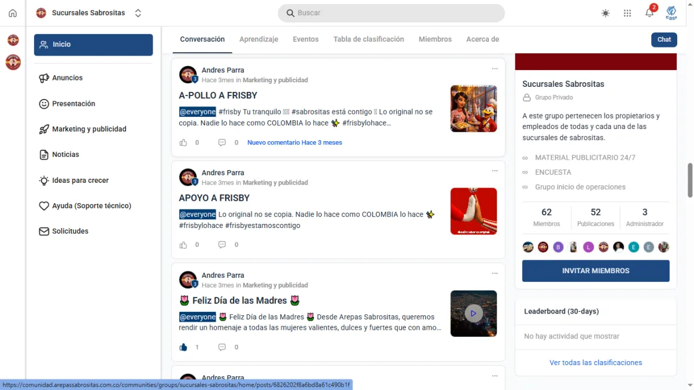The width and height of the screenshot is (694, 390).
Task: Open options menu for APOYO A FRISBY post
Action: click(494, 171)
